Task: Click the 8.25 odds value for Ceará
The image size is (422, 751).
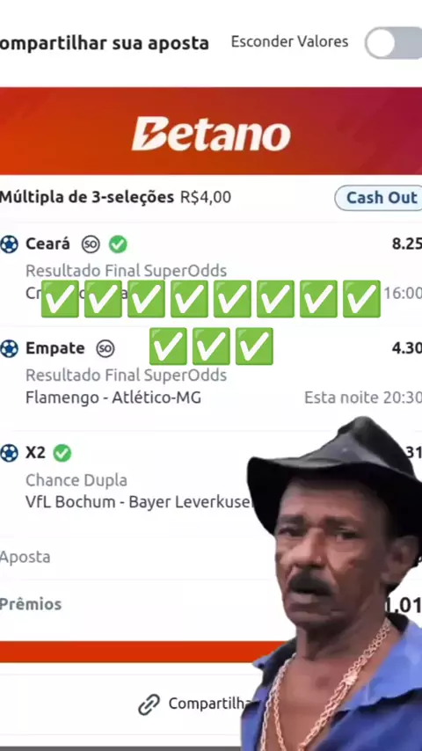Action: [x=407, y=244]
